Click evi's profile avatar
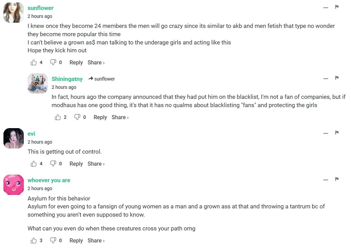This screenshot has width=351, height=248. (13, 138)
